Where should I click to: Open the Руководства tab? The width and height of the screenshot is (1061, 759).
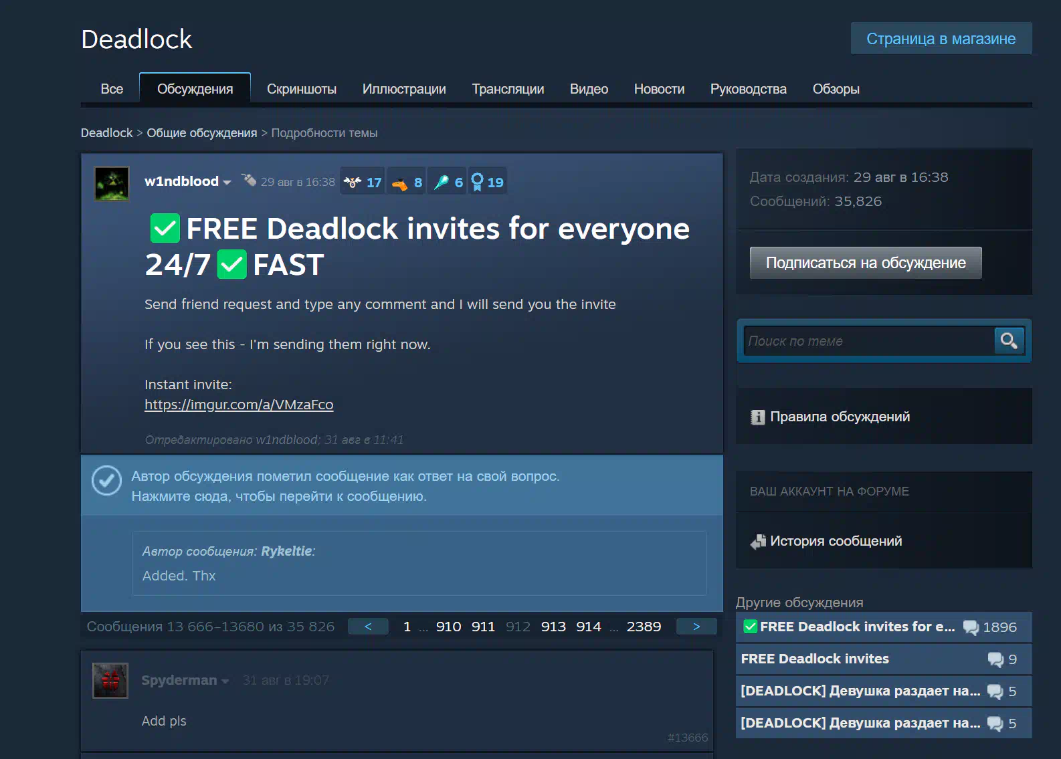click(749, 89)
